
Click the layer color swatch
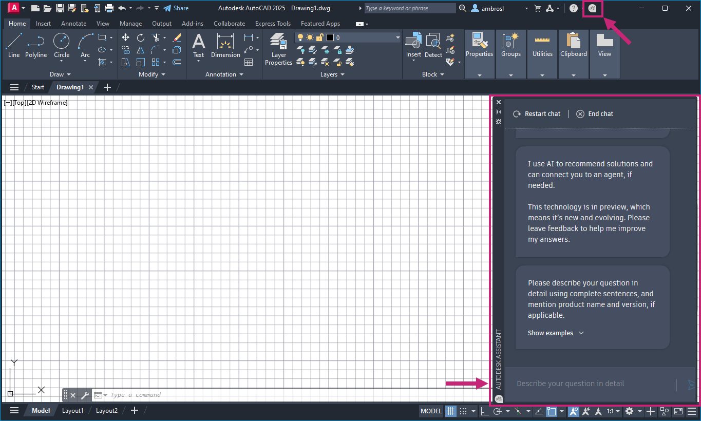pyautogui.click(x=330, y=37)
